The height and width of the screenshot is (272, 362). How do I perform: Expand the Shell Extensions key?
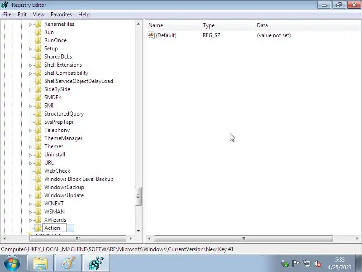coord(30,65)
